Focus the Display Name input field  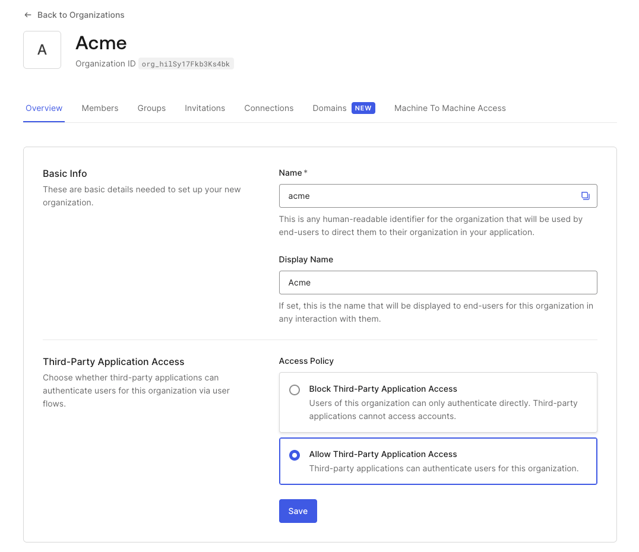[x=438, y=283]
